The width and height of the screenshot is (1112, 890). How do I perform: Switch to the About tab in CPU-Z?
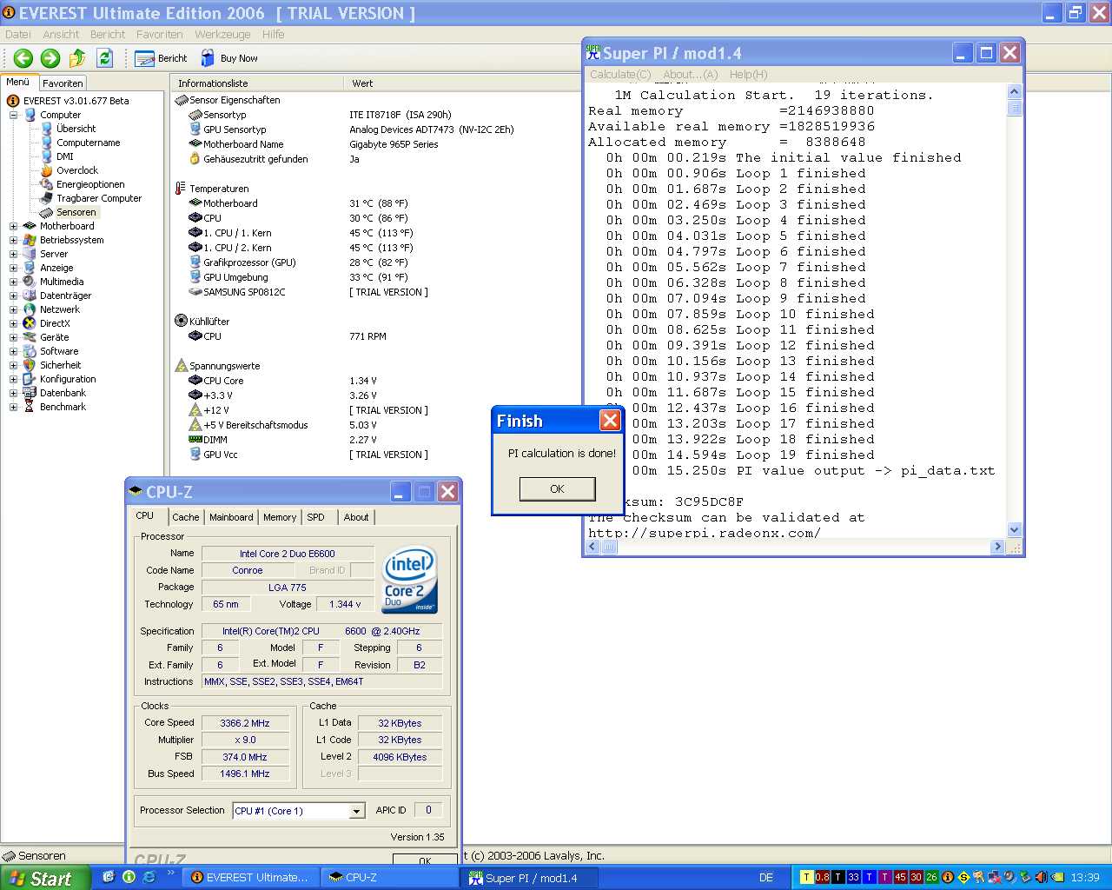pyautogui.click(x=356, y=517)
